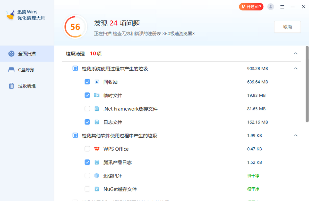The image size is (309, 201).
Task: Click the WPS Office logo icon
Action: [x=97, y=149]
